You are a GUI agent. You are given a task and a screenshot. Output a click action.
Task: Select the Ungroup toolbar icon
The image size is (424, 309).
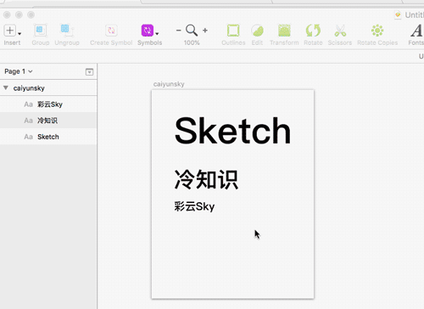click(66, 31)
